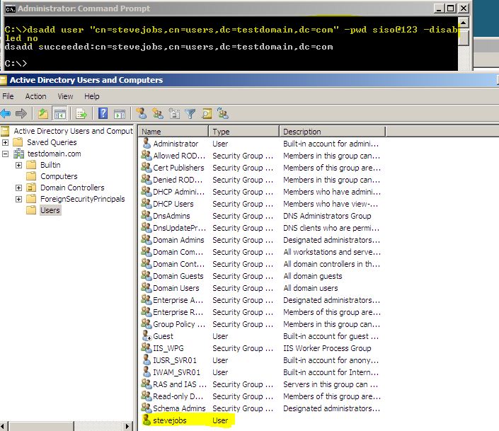Sort list by Type column header
The height and width of the screenshot is (431, 499).
[x=243, y=132]
